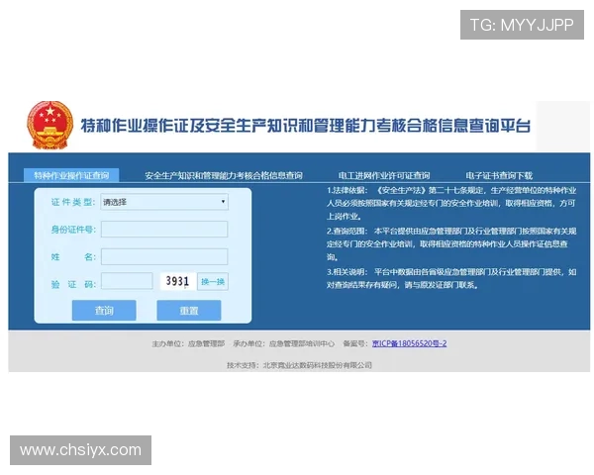Refresh captcha with 换一换 button
The height and width of the screenshot is (475, 594).
click(x=213, y=281)
